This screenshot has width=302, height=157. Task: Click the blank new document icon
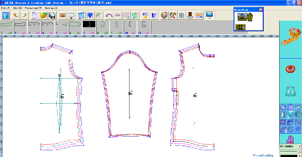click(34, 15)
